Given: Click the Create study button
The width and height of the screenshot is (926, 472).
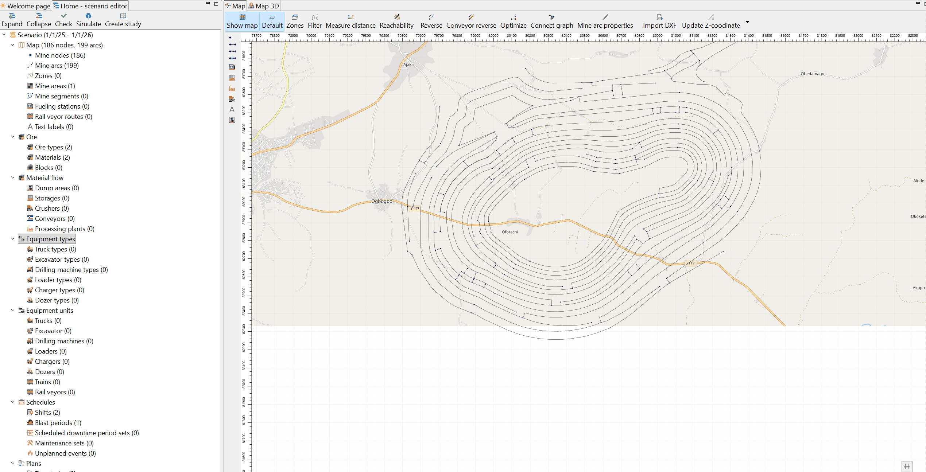Looking at the screenshot, I should click(123, 20).
